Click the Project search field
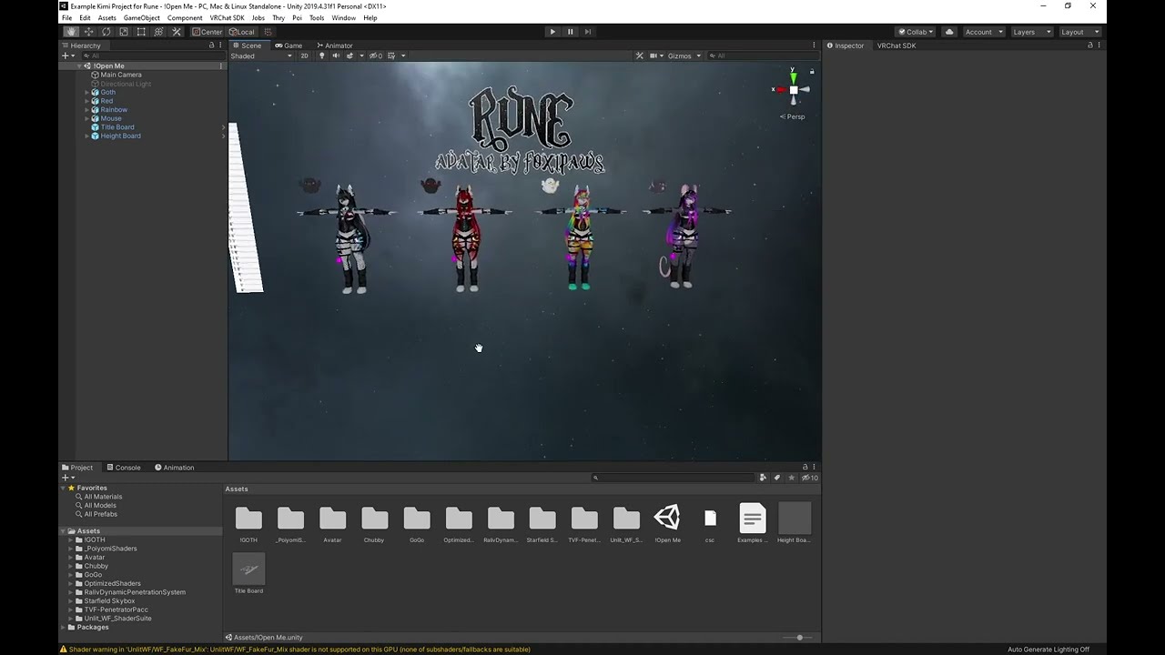This screenshot has width=1165, height=655. pos(674,478)
